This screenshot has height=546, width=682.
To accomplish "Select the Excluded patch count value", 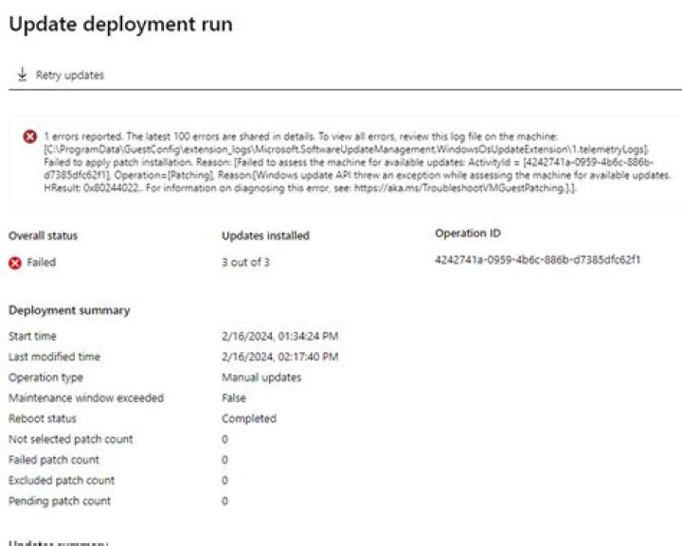I will [224, 481].
